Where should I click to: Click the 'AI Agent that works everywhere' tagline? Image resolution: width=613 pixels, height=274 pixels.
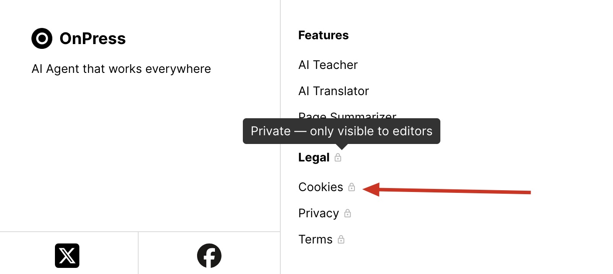tap(121, 69)
